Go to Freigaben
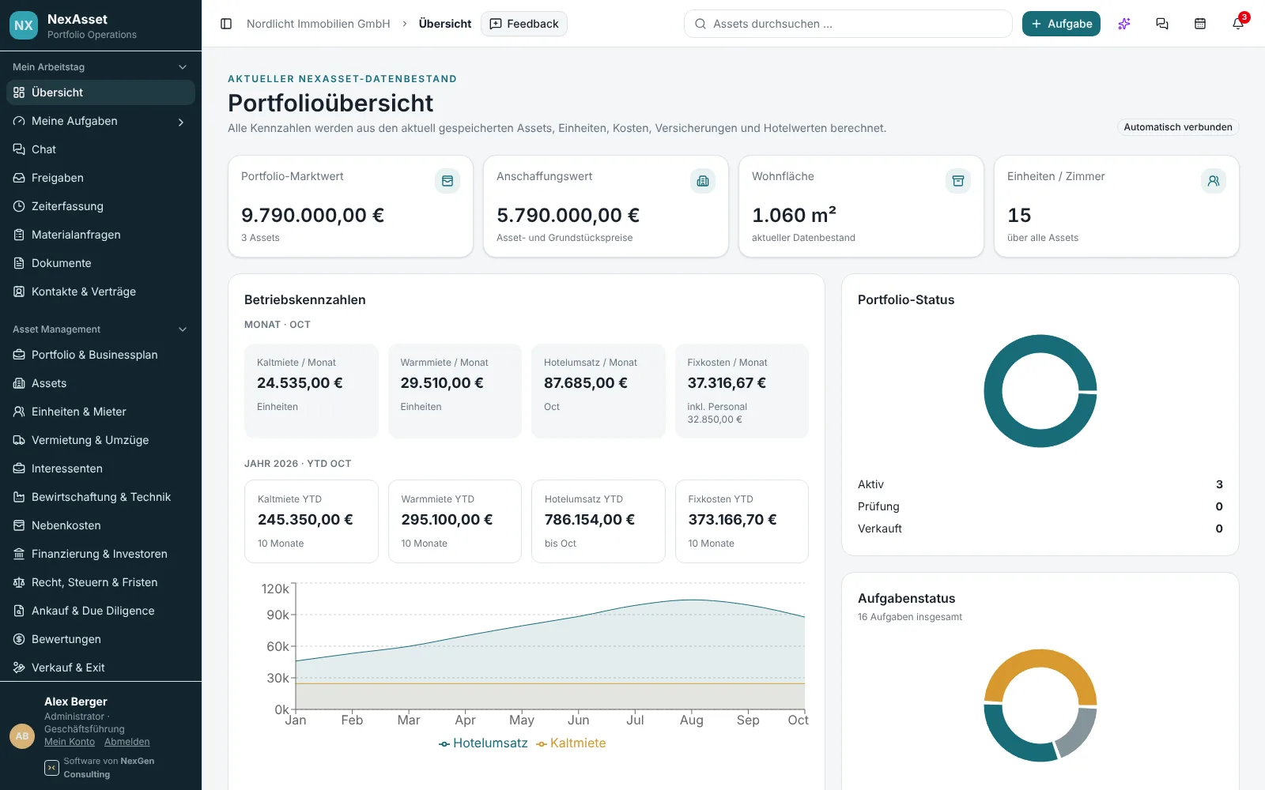The height and width of the screenshot is (790, 1265). (100, 178)
